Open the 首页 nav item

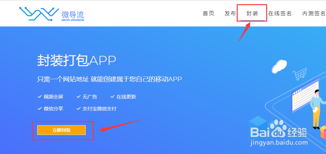209,14
